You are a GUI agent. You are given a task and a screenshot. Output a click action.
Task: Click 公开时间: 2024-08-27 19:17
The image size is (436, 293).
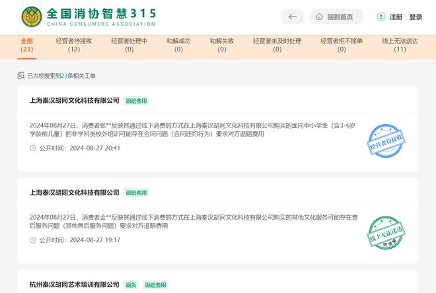(x=80, y=240)
